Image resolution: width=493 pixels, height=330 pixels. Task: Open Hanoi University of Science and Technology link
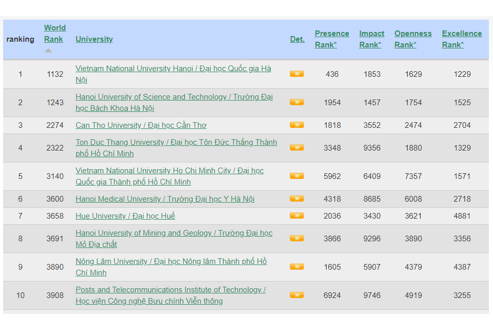click(174, 97)
